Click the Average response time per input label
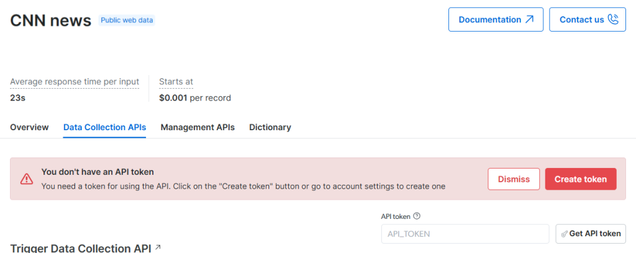The height and width of the screenshot is (253, 636). click(x=75, y=82)
